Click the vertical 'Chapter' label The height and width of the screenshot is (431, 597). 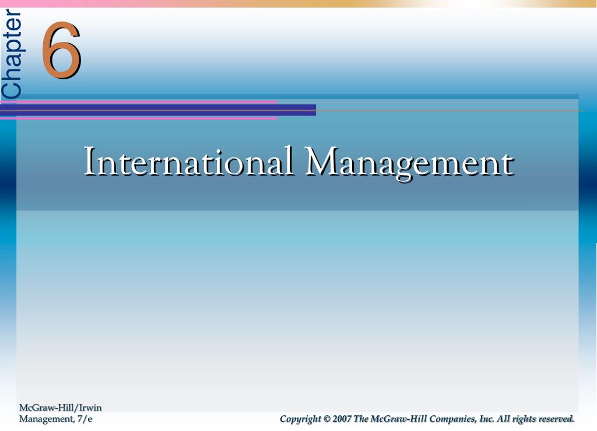pyautogui.click(x=12, y=54)
